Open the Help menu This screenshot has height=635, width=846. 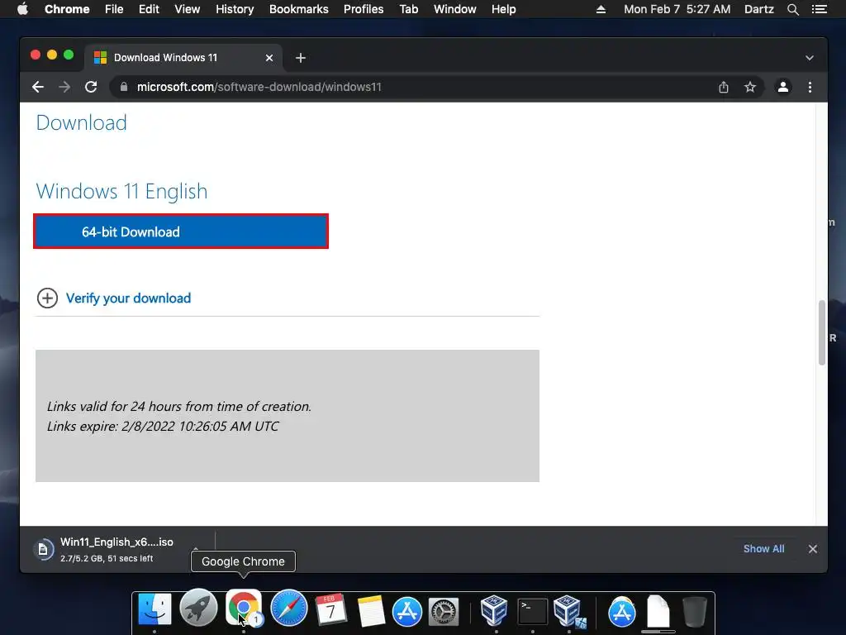(x=503, y=9)
